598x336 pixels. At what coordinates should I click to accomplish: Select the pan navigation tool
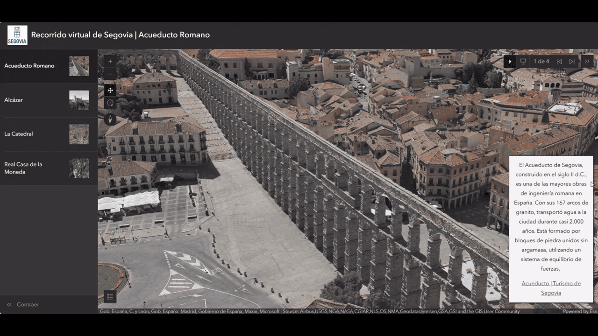click(110, 91)
